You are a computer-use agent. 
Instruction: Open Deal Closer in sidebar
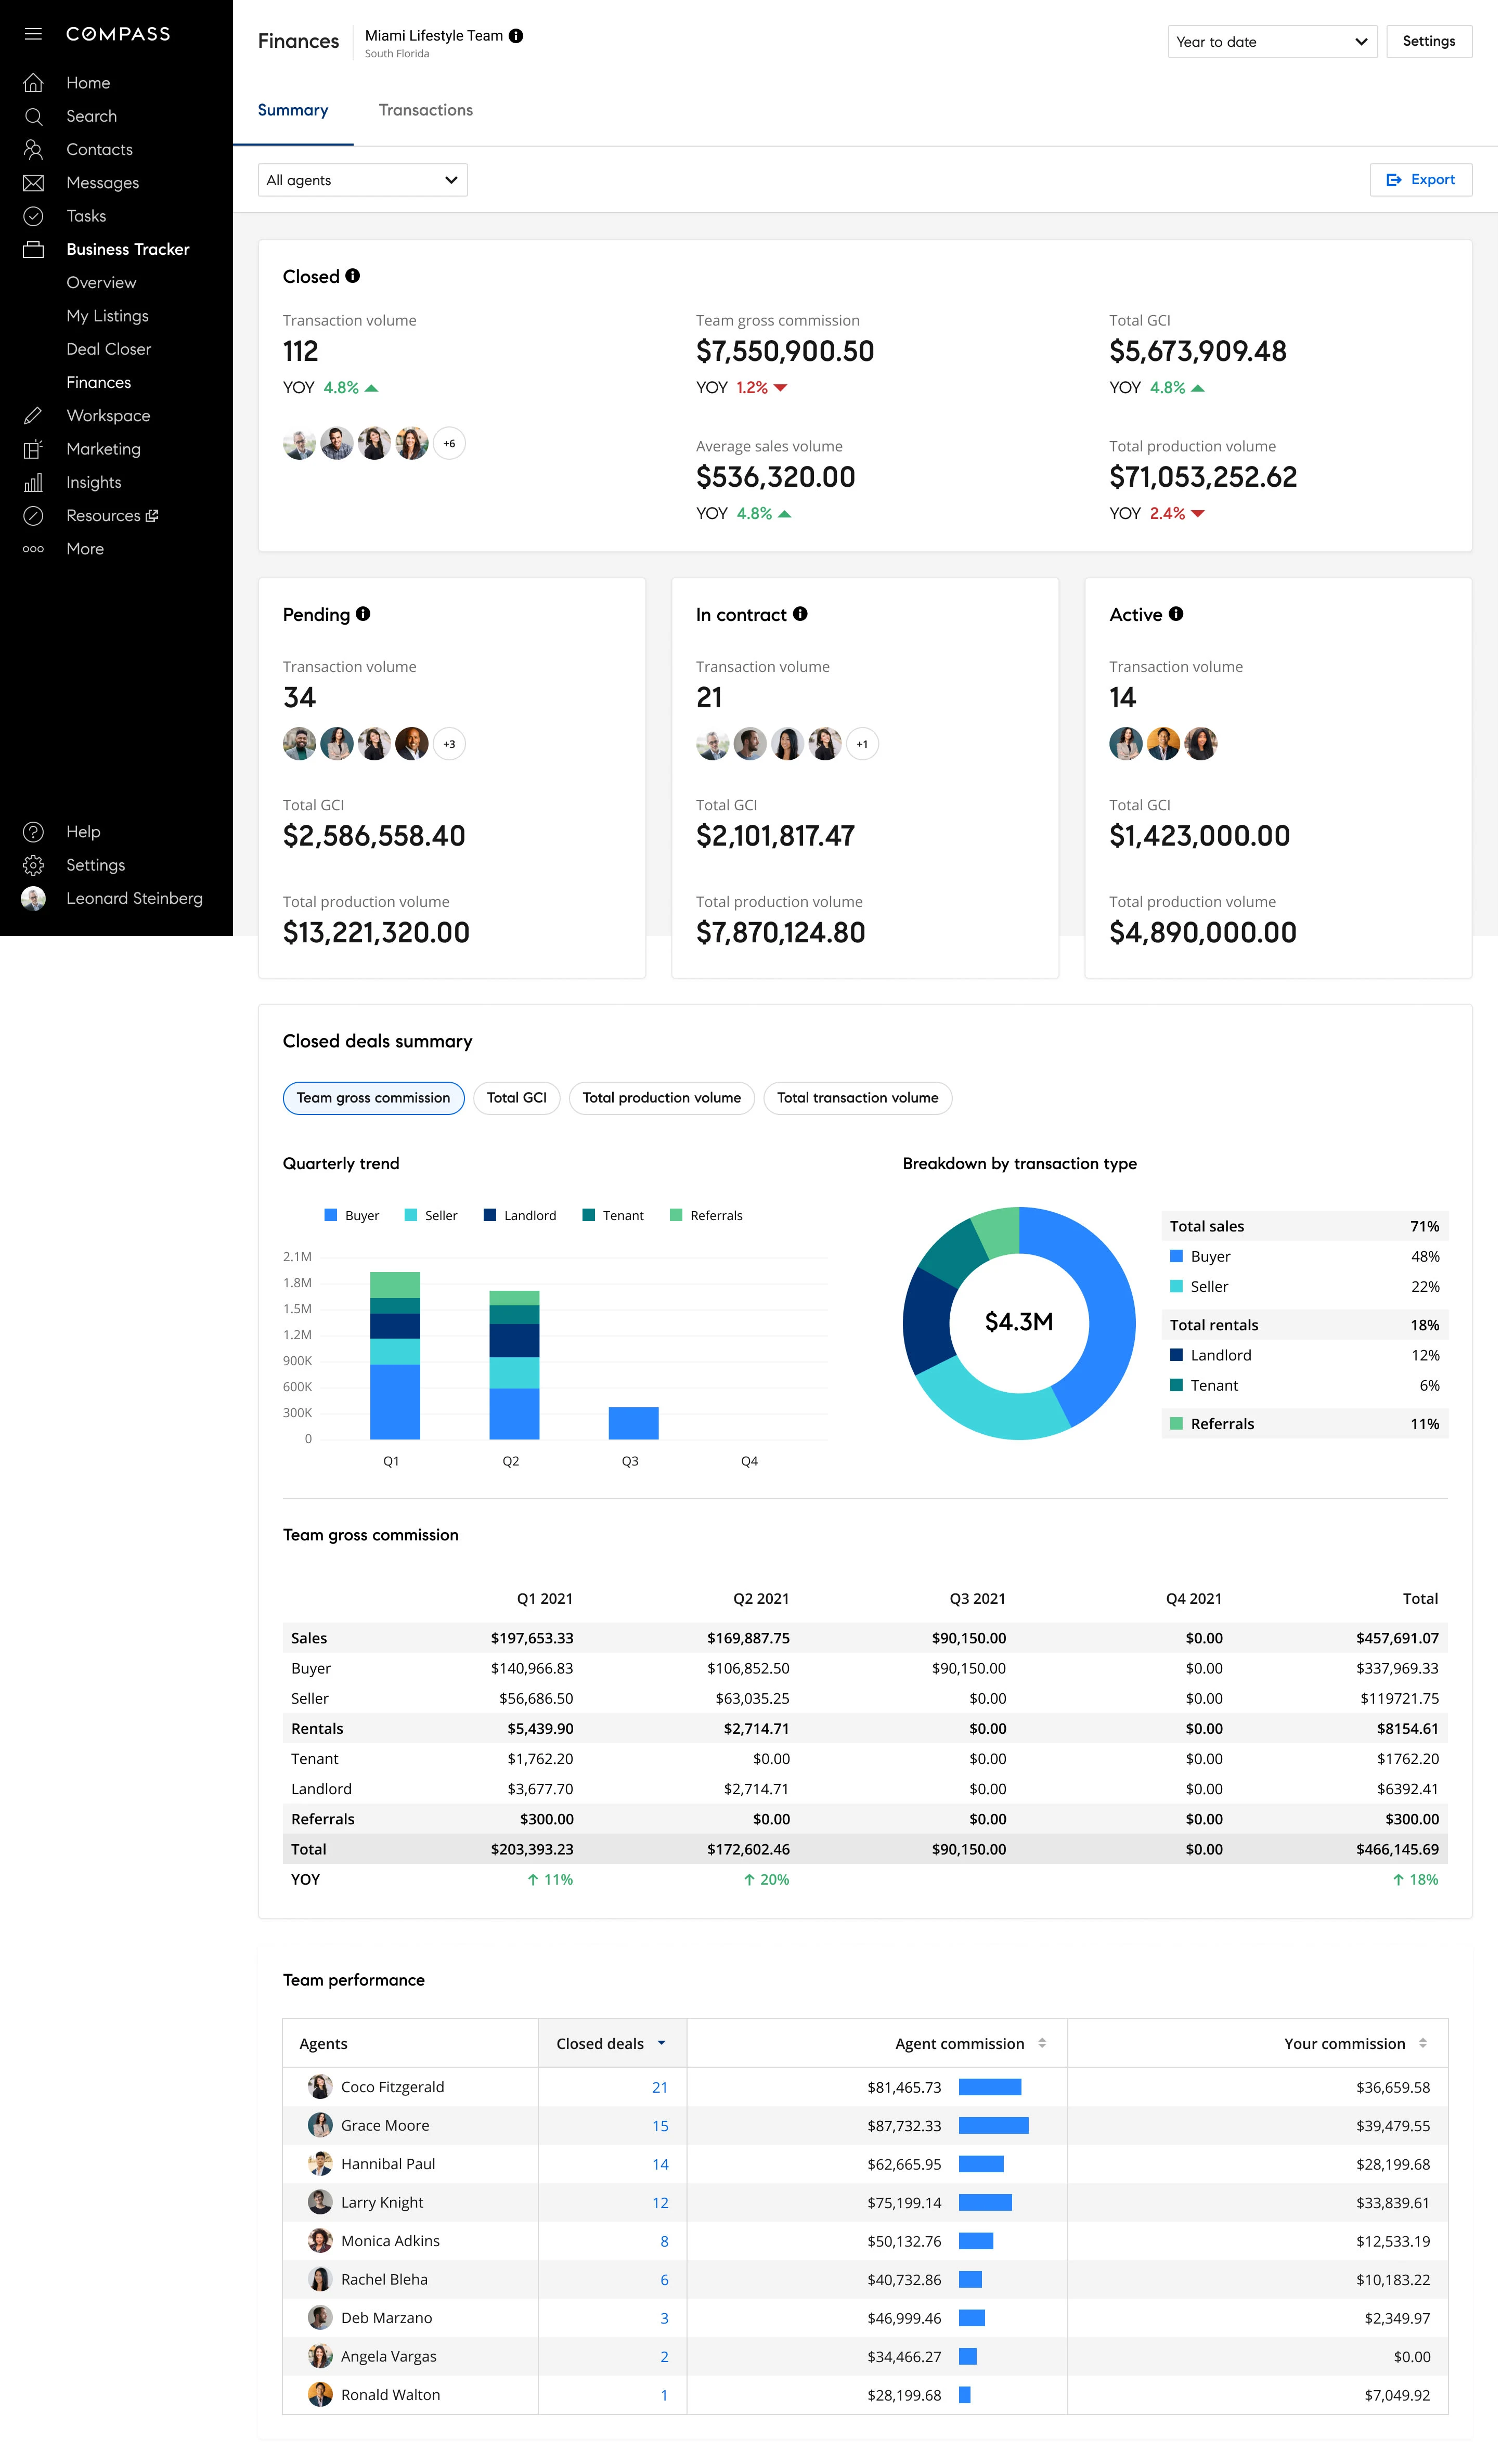click(109, 349)
